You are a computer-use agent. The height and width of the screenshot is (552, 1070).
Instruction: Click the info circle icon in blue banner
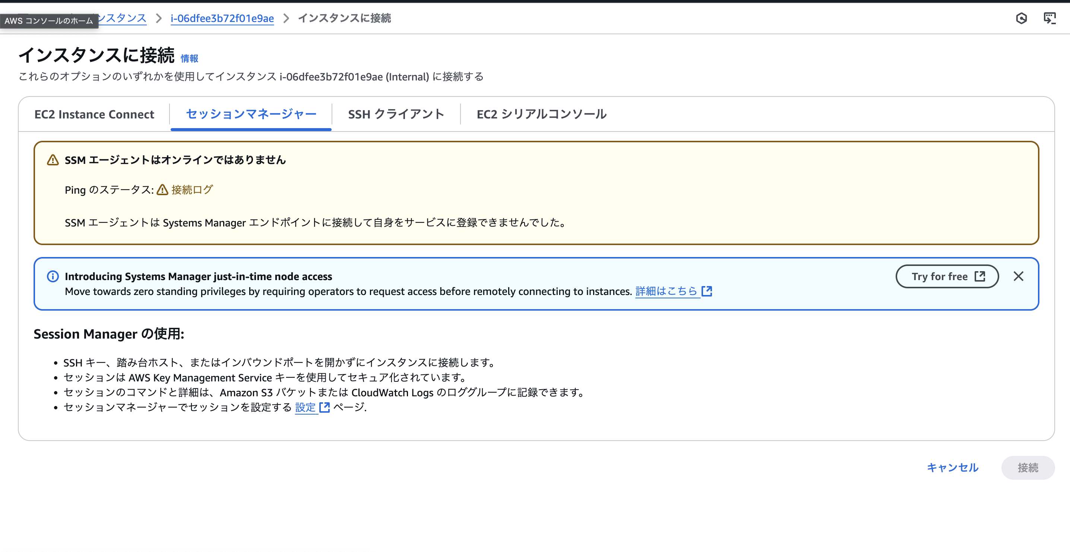(53, 276)
